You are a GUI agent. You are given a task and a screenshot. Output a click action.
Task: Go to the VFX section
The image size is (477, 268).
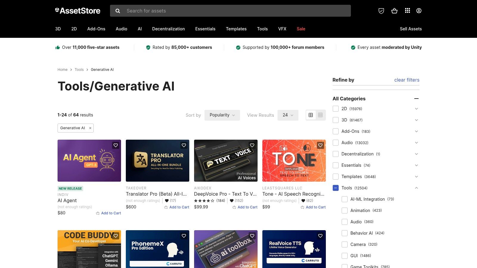click(x=282, y=29)
